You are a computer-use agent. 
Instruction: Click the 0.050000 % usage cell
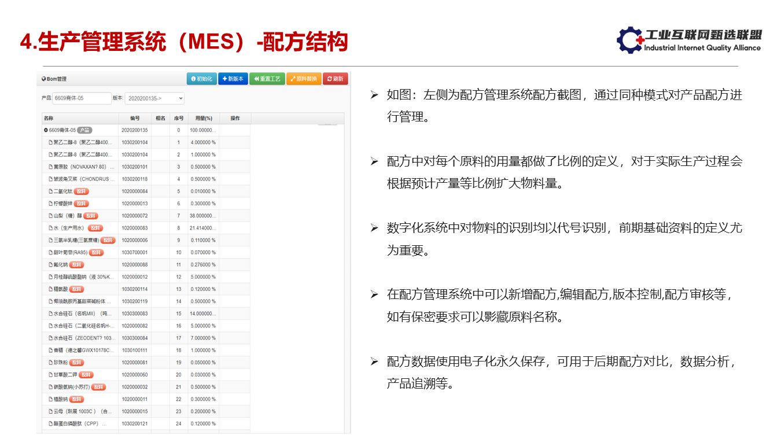click(x=203, y=363)
